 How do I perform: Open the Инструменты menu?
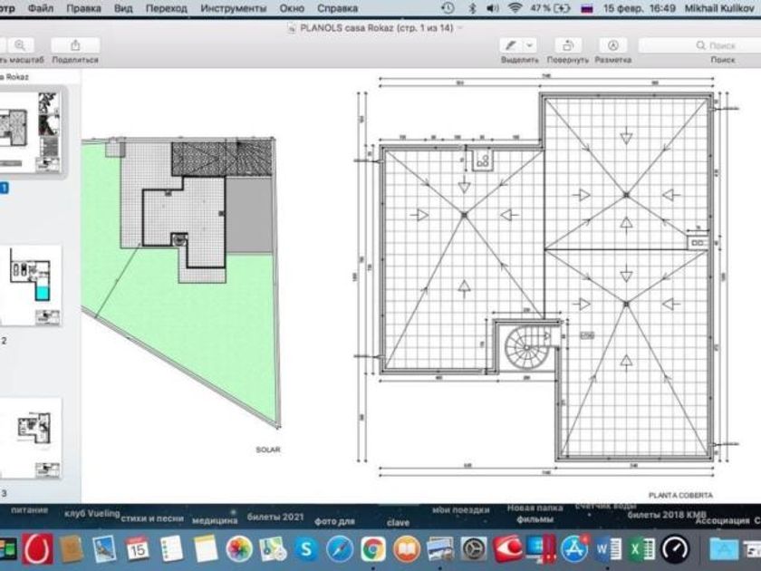click(234, 8)
